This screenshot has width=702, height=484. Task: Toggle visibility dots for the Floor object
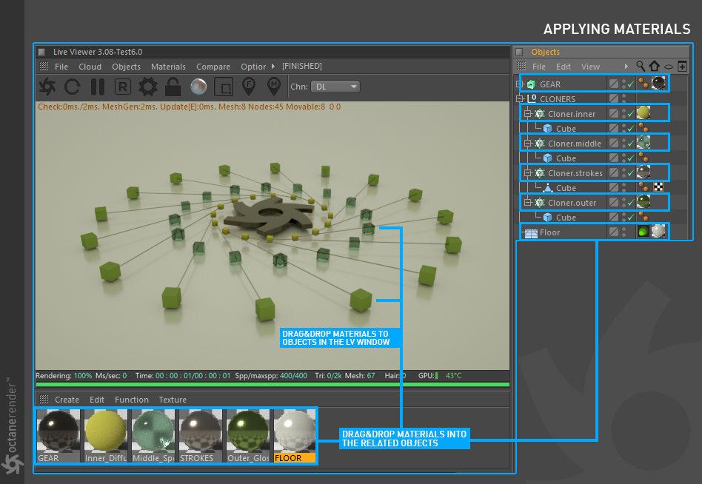624,232
